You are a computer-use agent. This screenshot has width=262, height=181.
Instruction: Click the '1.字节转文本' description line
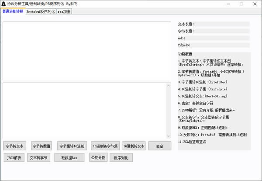(211, 63)
